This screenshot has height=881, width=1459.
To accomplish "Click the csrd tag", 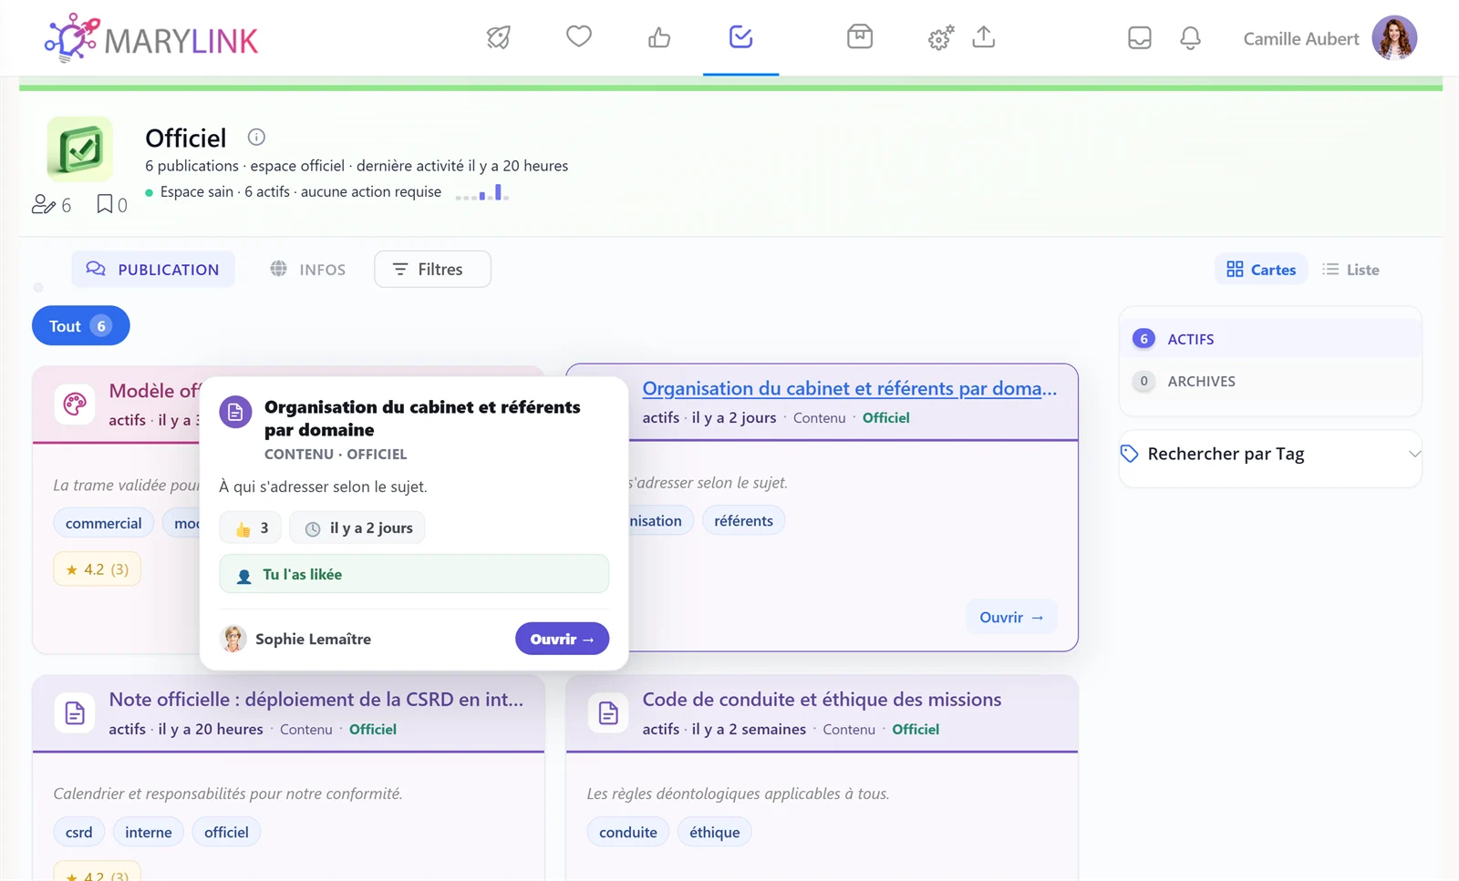I will coord(78,832).
